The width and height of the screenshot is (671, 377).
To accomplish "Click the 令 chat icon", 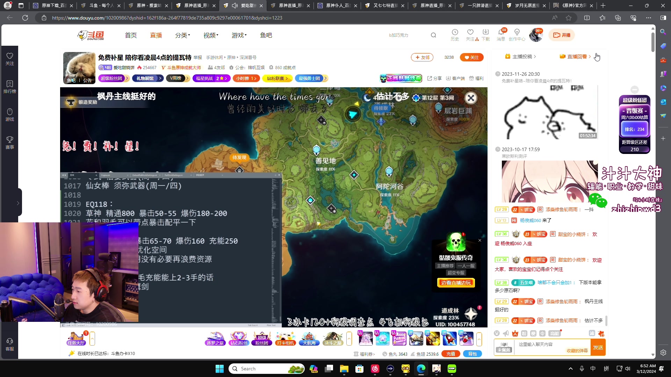I will tap(542, 333).
